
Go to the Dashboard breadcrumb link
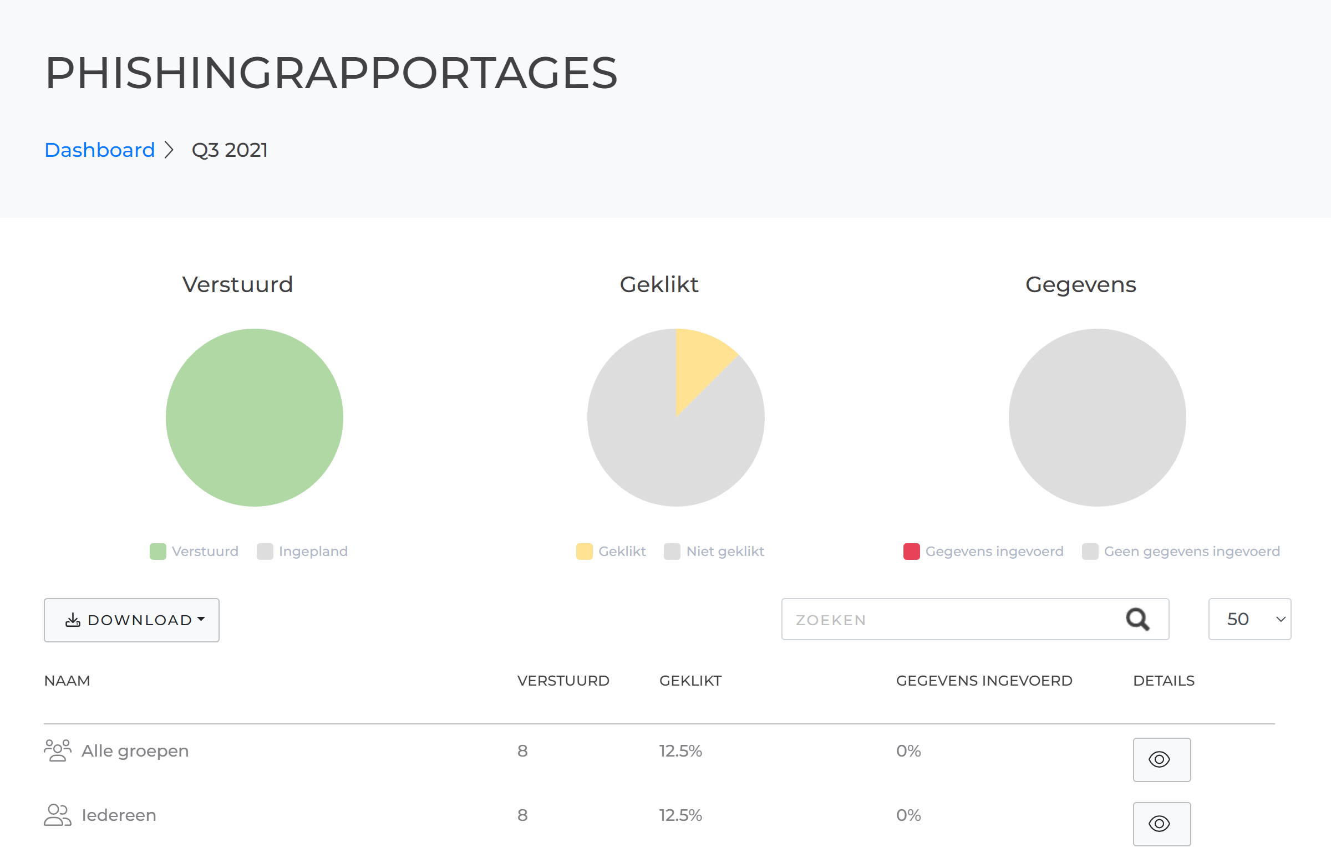(99, 150)
